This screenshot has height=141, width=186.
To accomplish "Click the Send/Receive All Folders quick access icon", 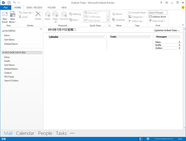I will (9, 2).
